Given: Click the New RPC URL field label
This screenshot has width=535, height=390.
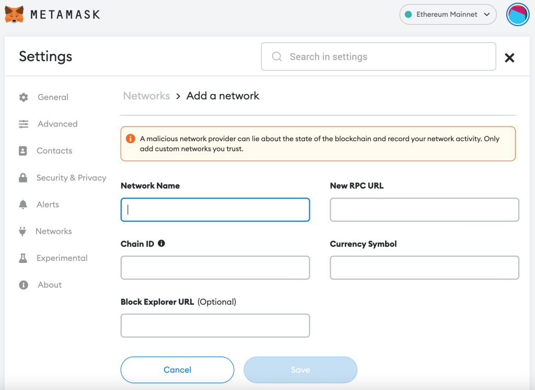Looking at the screenshot, I should click(x=356, y=186).
